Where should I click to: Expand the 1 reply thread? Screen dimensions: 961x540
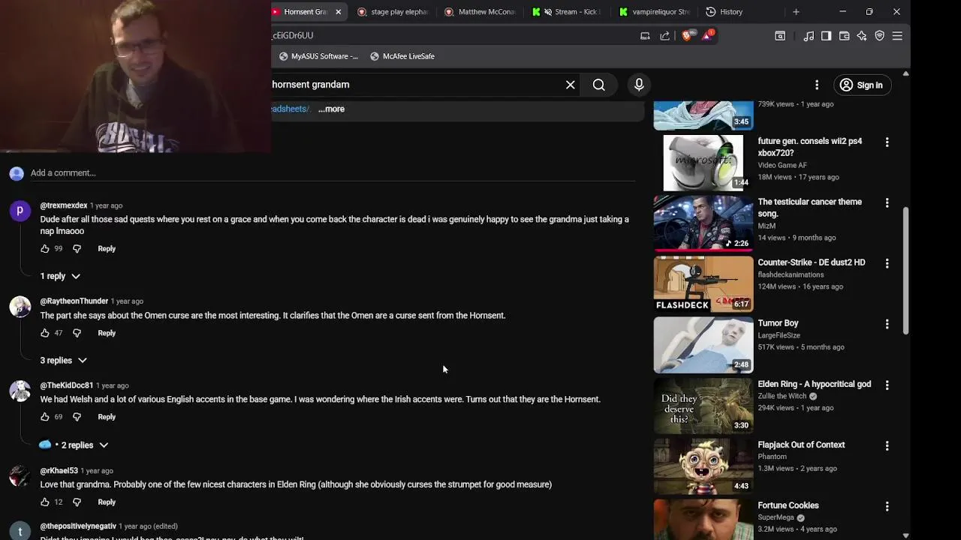pos(60,276)
